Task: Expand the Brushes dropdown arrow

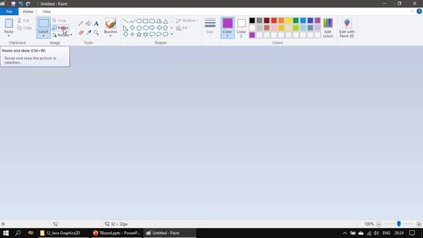Action: coord(110,36)
